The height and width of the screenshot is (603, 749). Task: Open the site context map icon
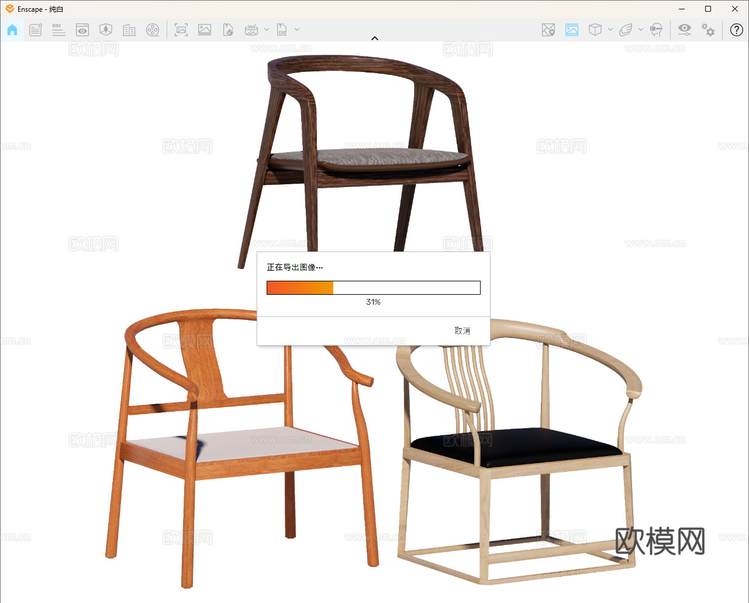pos(106,30)
